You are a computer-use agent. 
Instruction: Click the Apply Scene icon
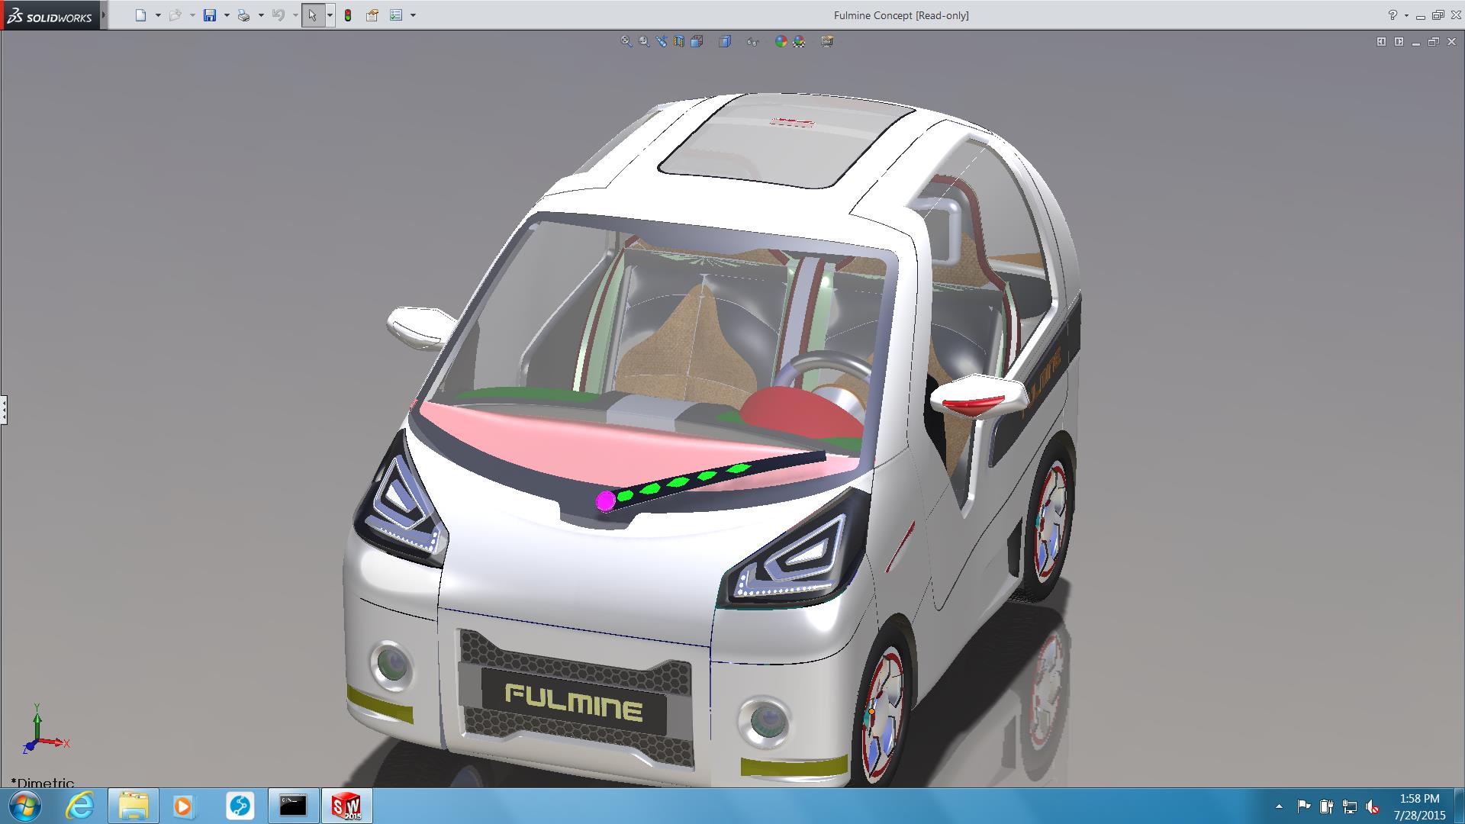(799, 42)
